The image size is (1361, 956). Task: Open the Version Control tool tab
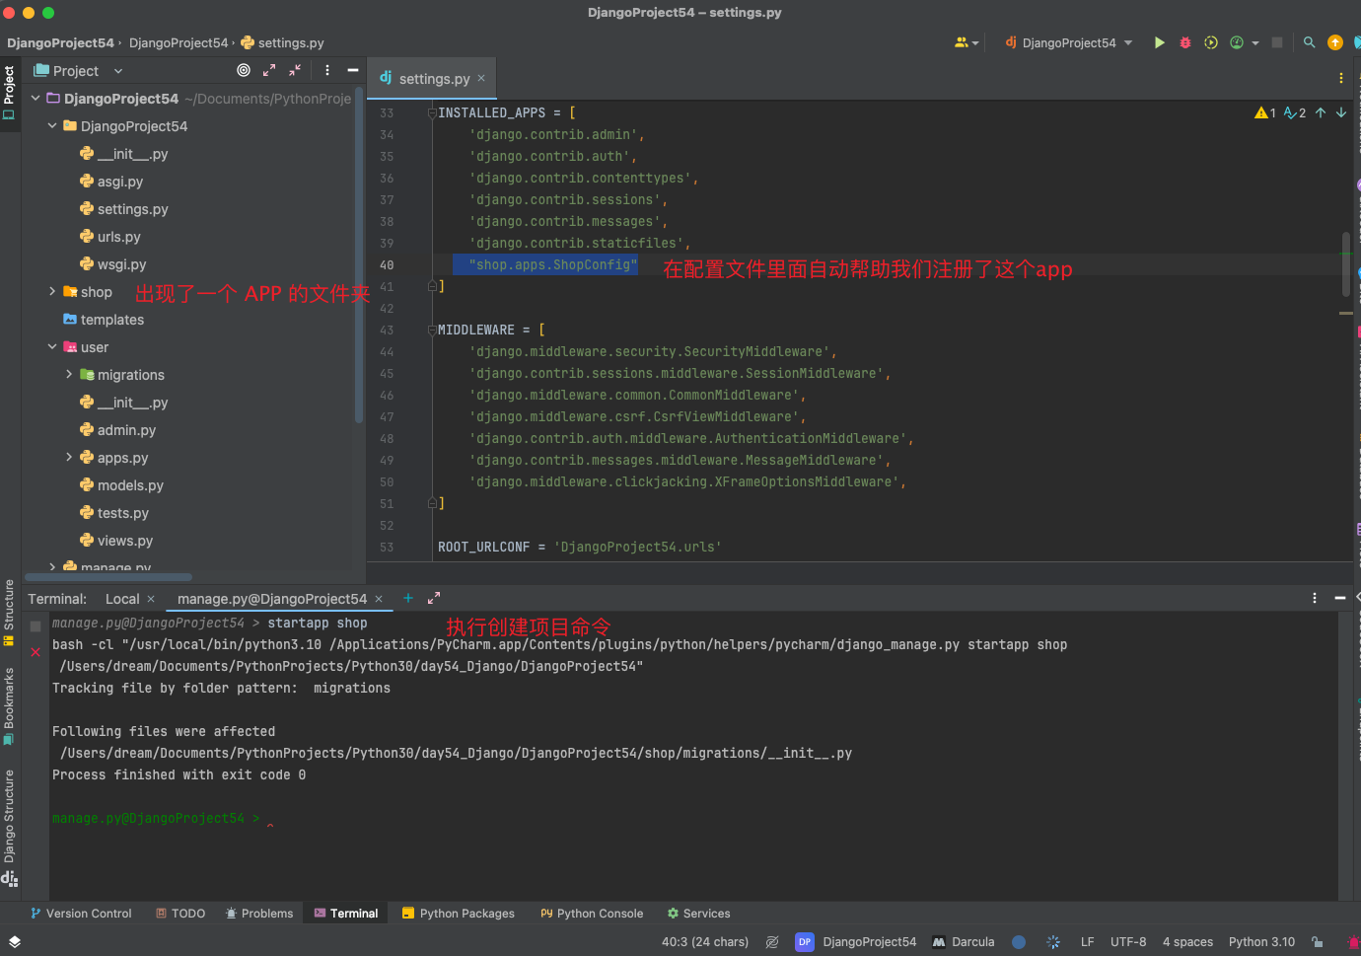pos(81,914)
